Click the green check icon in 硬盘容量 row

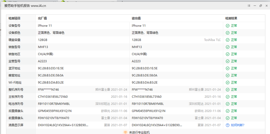coord(228,40)
